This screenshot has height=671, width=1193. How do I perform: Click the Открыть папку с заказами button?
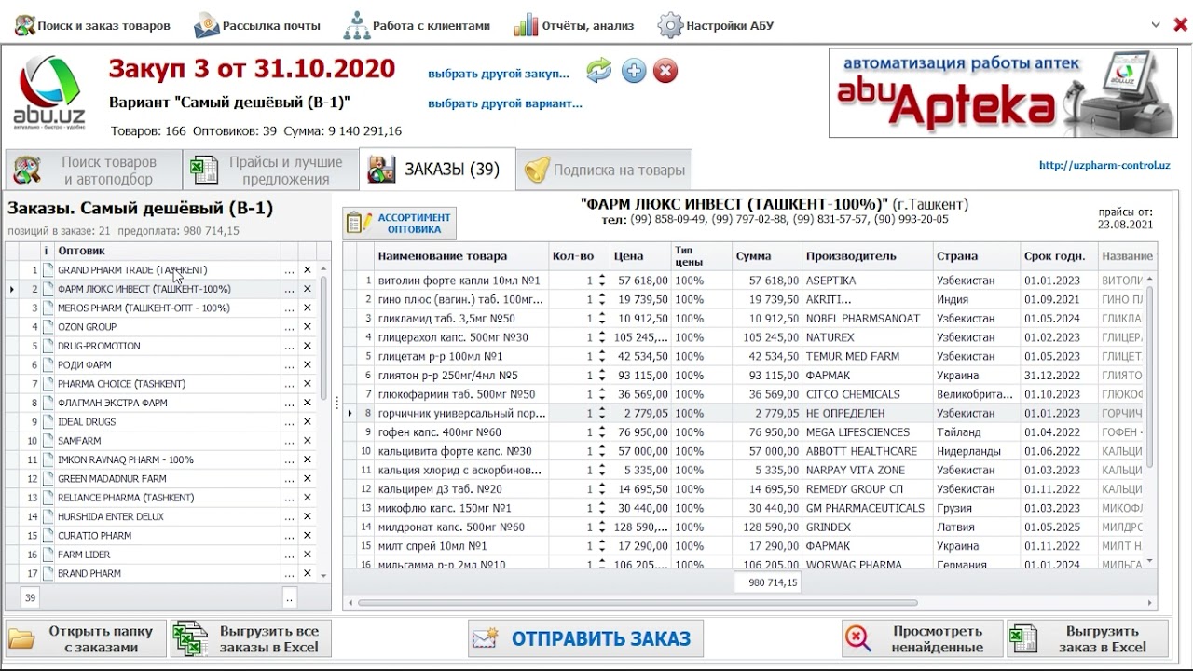click(86, 639)
